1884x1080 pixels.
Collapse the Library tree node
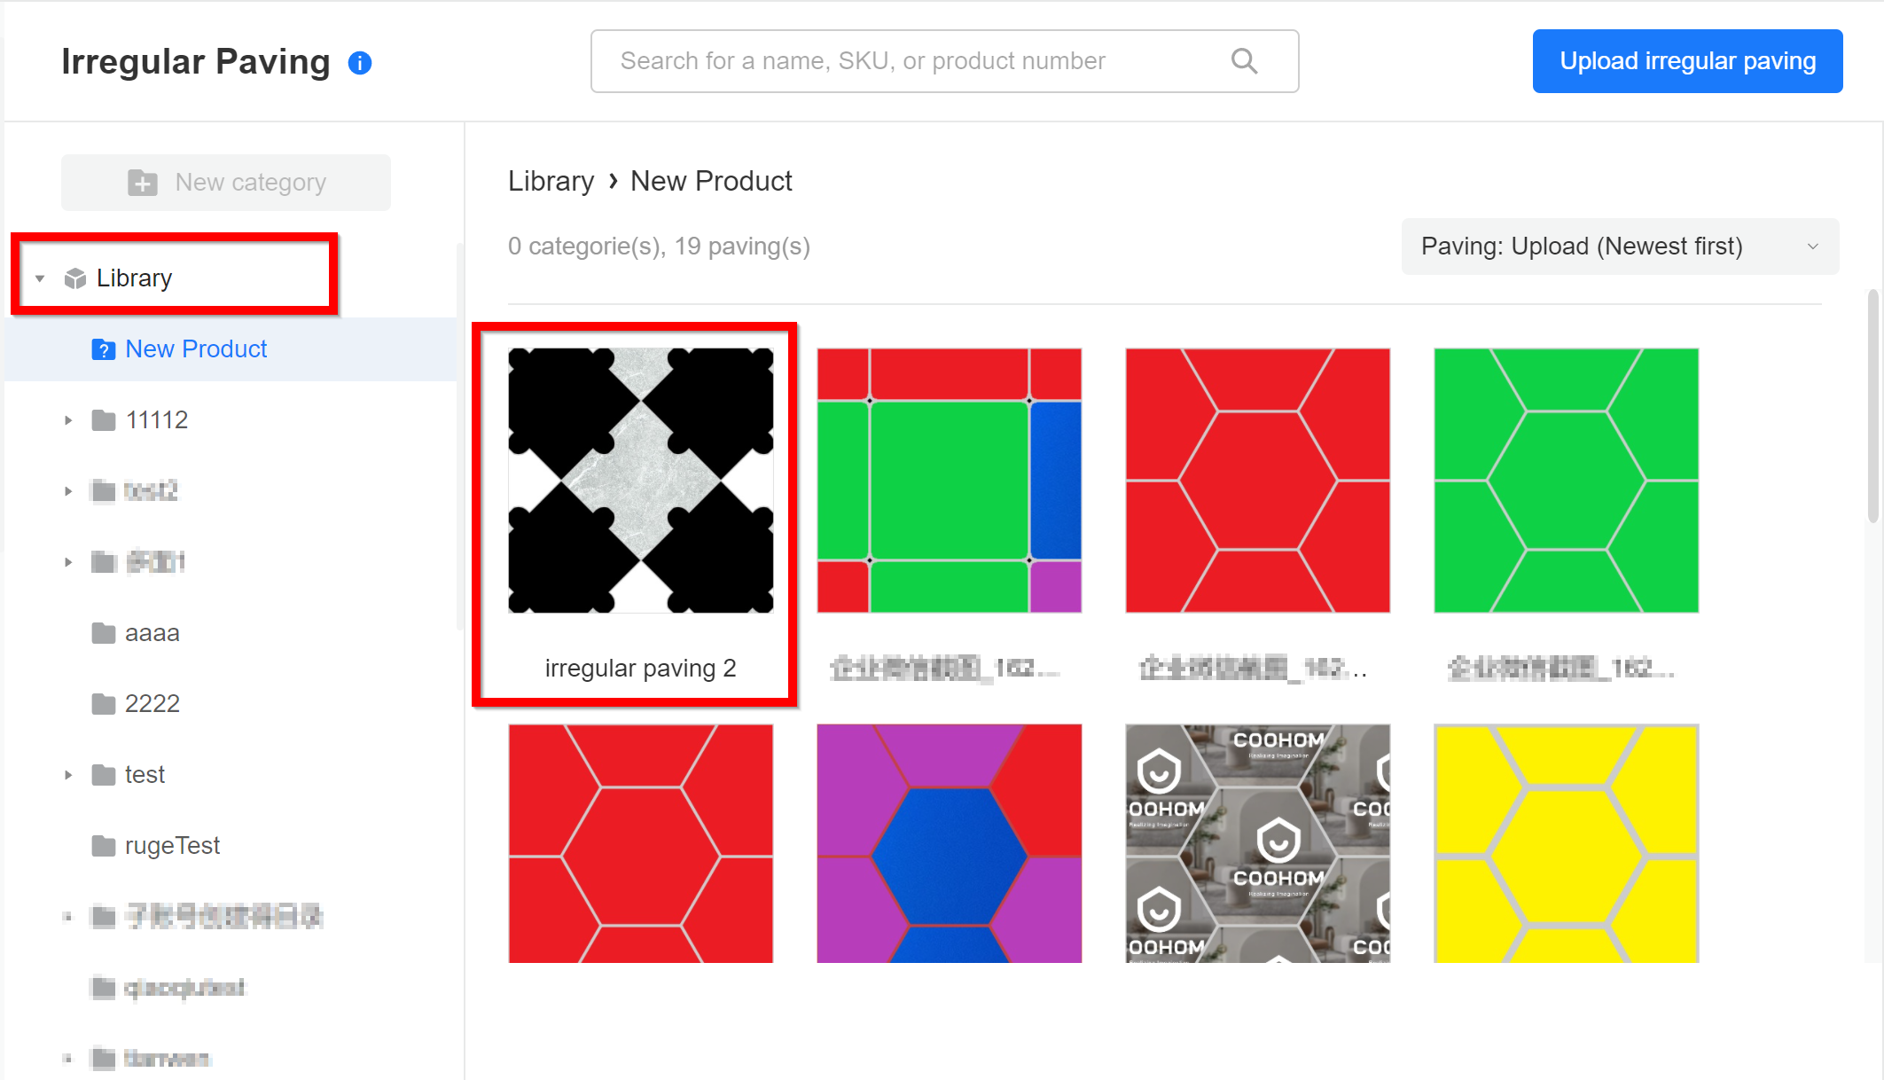tap(40, 278)
